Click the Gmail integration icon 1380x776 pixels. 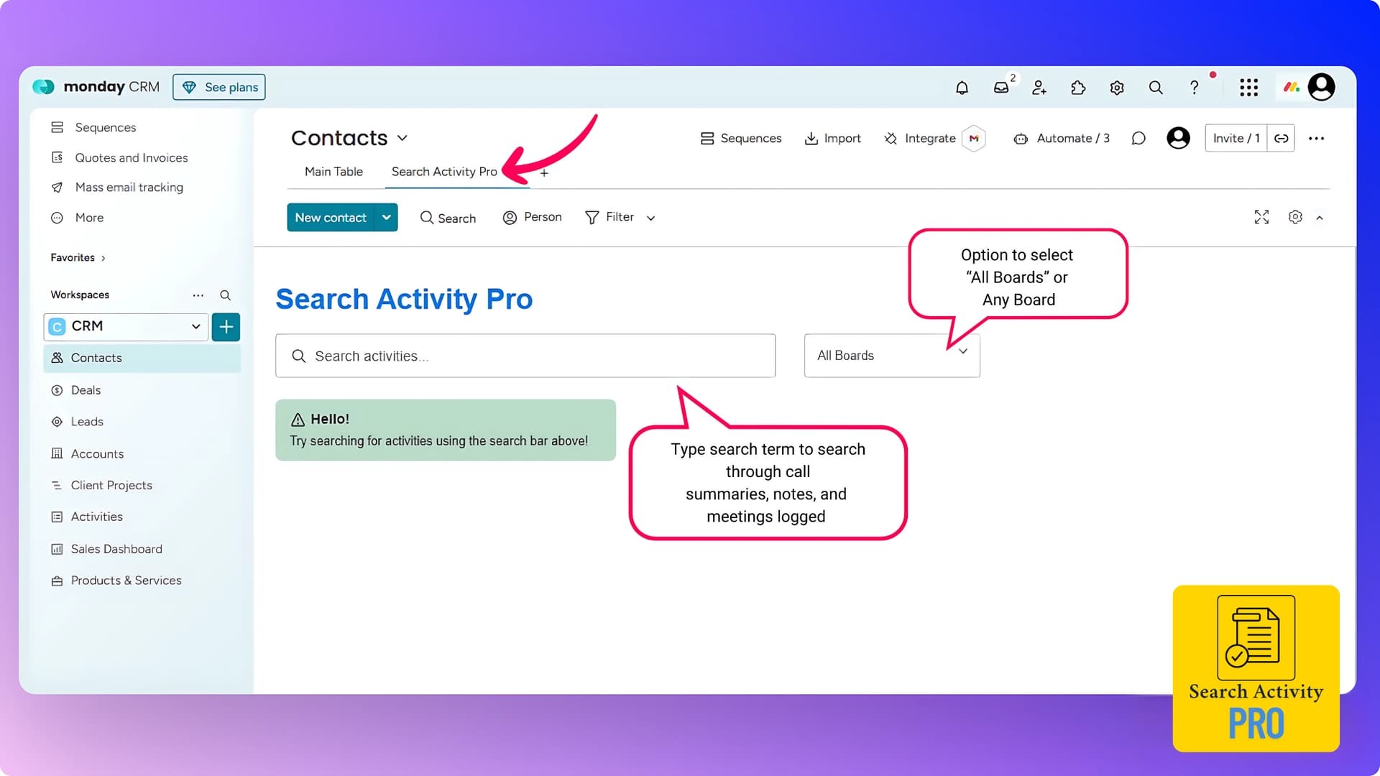click(974, 138)
